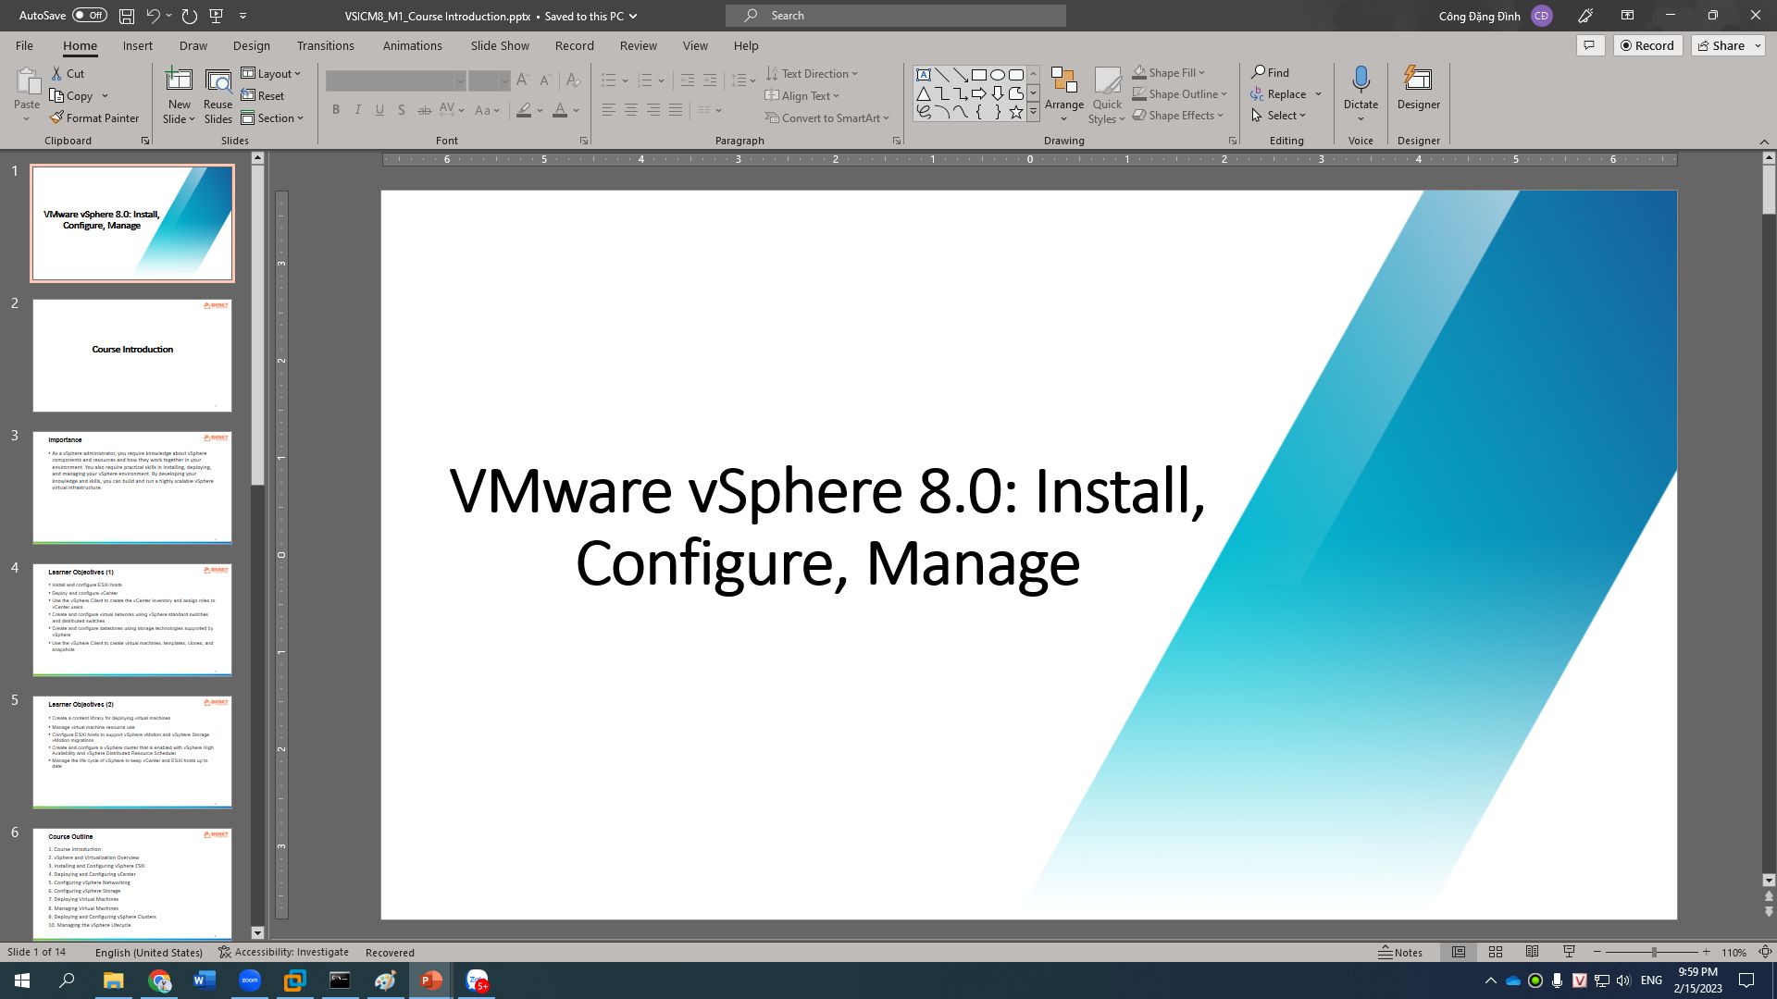
Task: Expand Select dropdown in Editing
Action: click(x=1278, y=115)
